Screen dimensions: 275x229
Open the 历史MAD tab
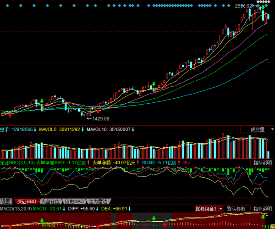(x=74, y=201)
